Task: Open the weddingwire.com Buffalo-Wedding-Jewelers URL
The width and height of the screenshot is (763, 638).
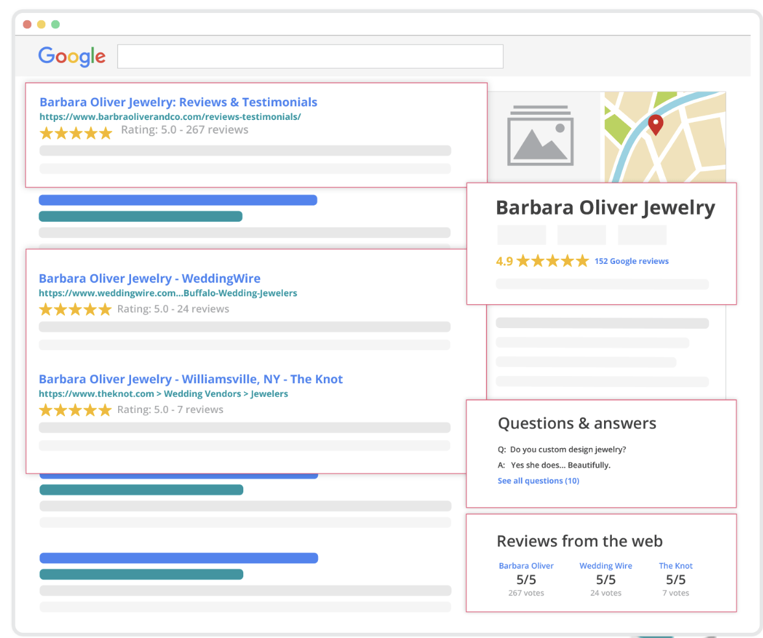Action: [168, 293]
